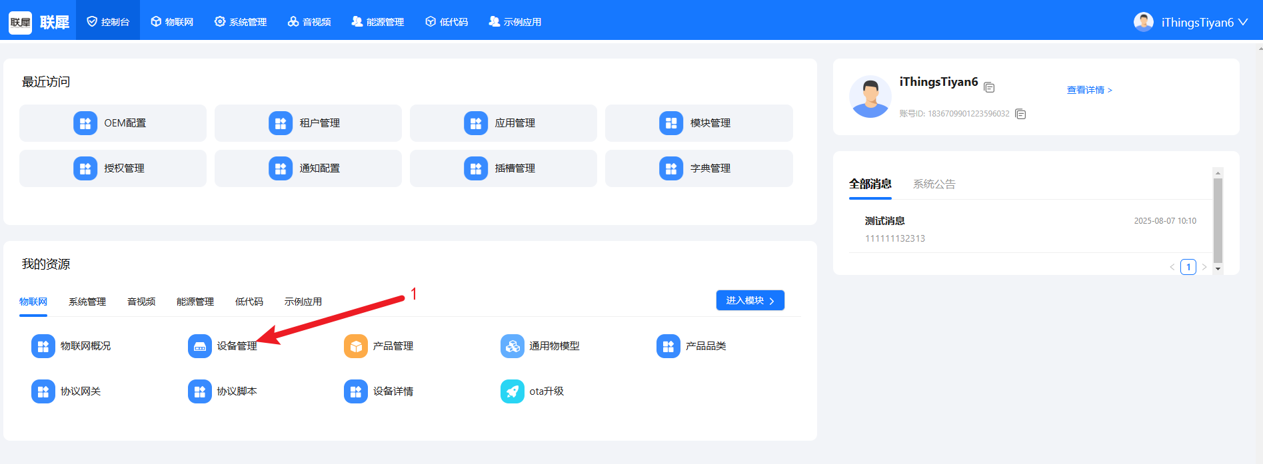Open the 系统管理 top menu
This screenshot has height=464, width=1263.
click(241, 22)
